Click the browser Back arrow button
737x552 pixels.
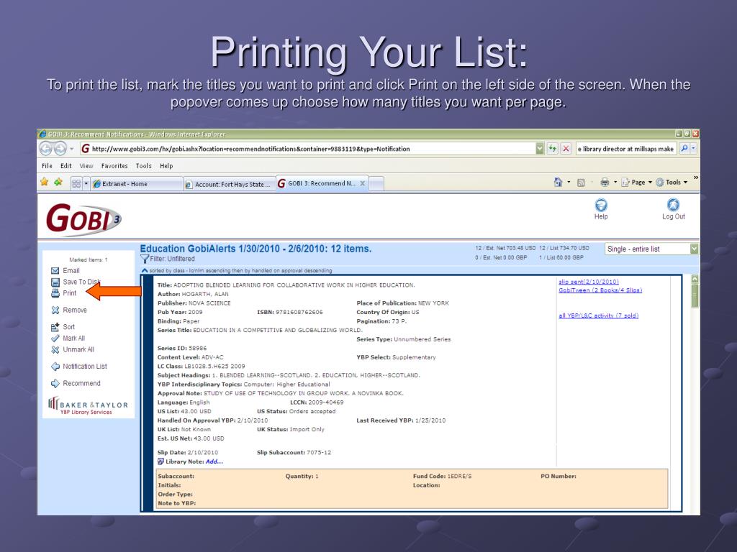tap(45, 149)
